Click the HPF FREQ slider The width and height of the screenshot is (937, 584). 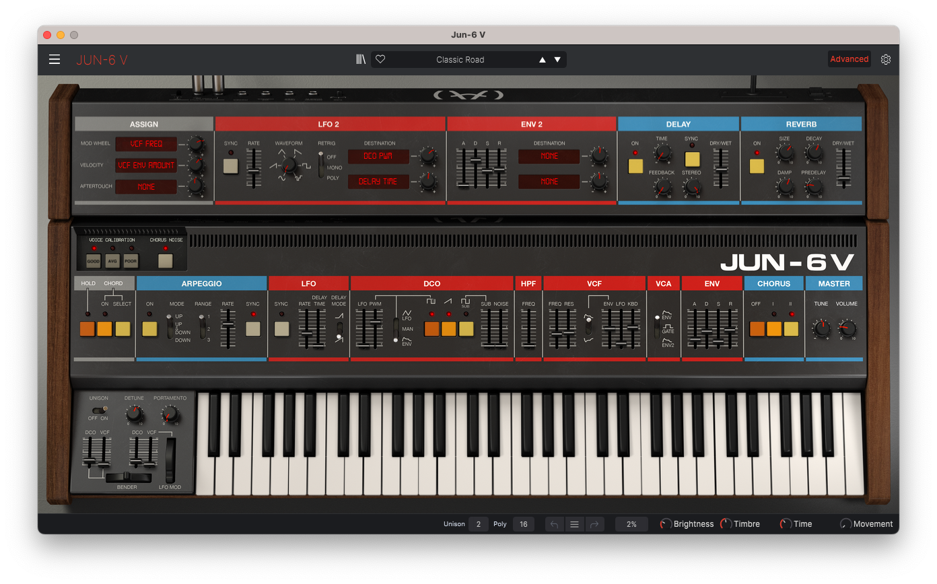(529, 329)
